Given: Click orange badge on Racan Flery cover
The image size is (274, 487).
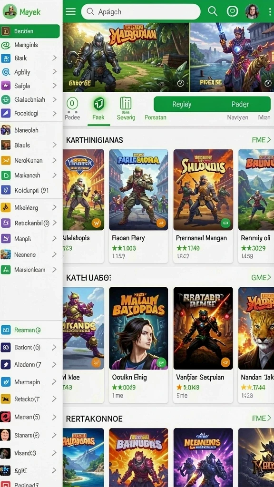Looking at the screenshot, I should click(161, 223).
